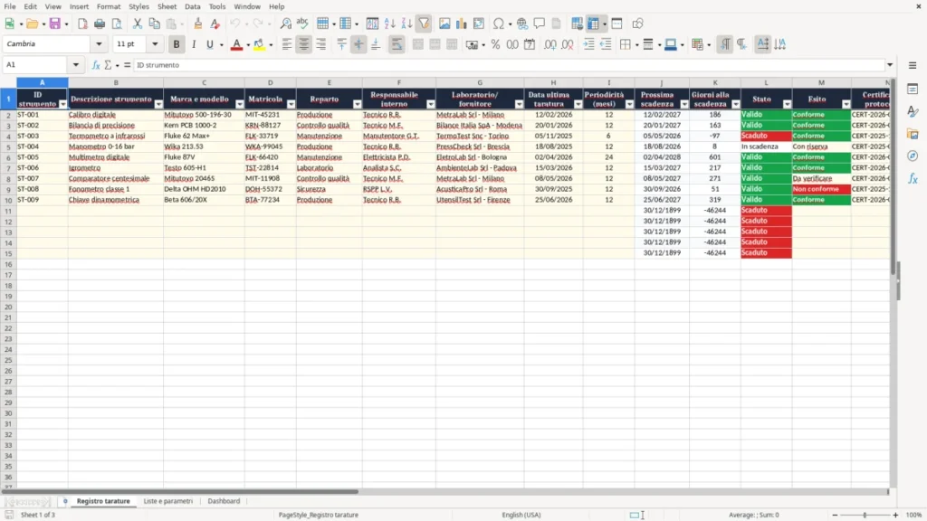927x521 pixels.
Task: Open filter dropdown on Matricola column
Action: [291, 104]
